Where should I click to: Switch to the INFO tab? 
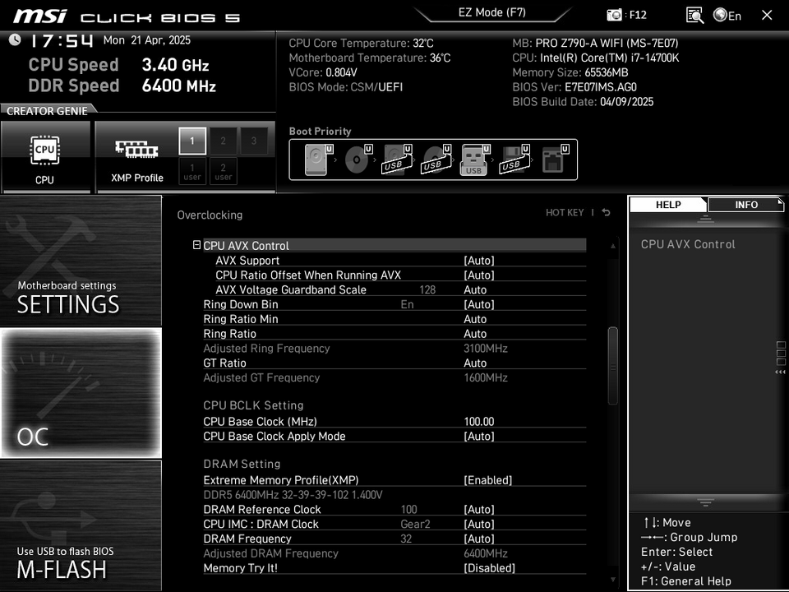point(745,205)
